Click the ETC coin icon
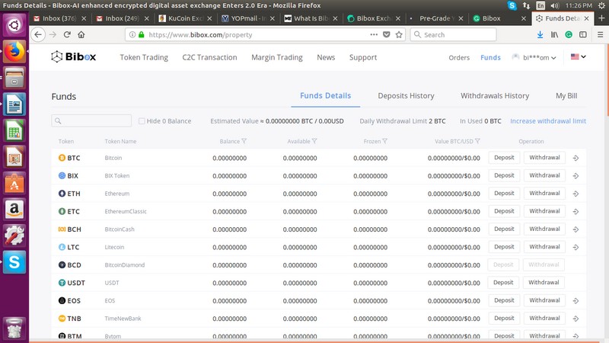The height and width of the screenshot is (343, 609). point(62,211)
